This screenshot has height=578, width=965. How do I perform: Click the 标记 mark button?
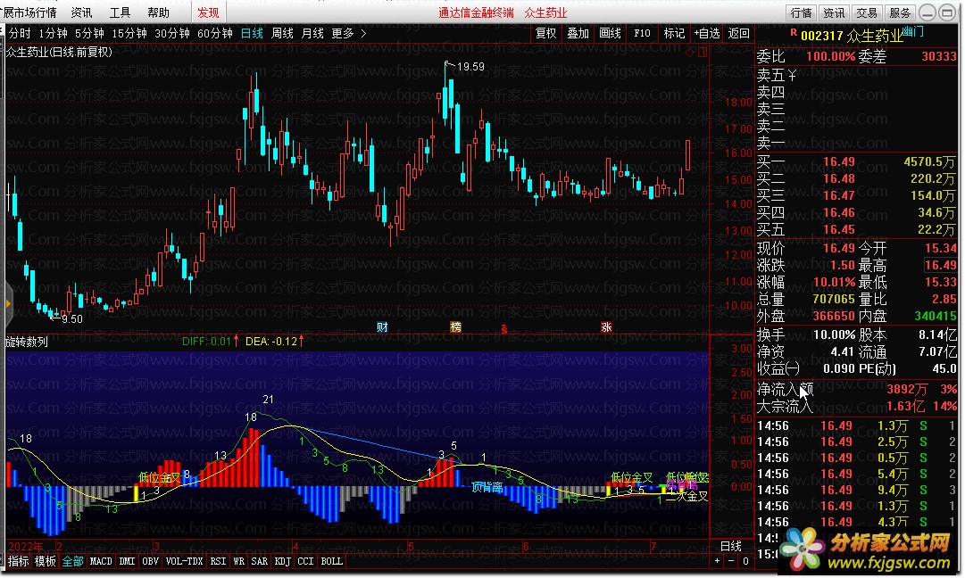click(674, 33)
